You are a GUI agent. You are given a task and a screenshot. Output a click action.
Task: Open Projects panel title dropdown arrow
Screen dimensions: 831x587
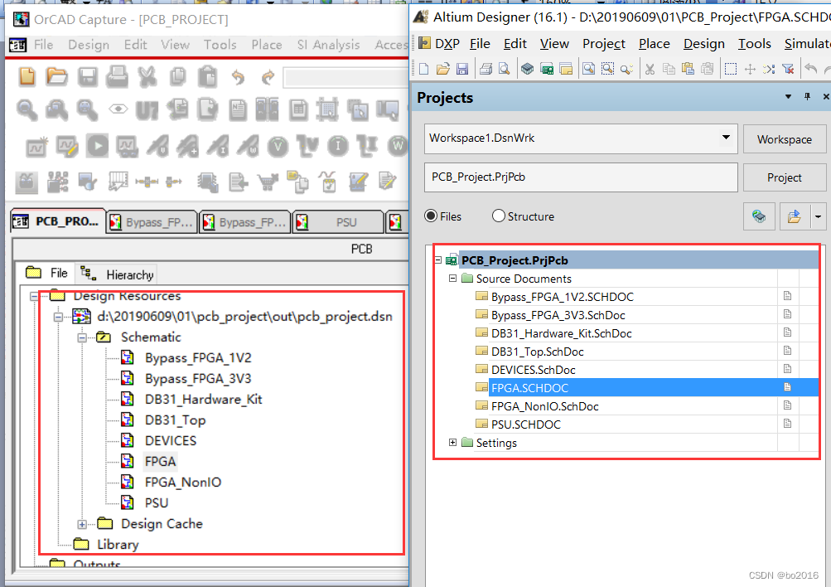click(788, 96)
